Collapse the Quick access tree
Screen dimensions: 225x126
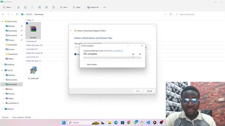tap(2, 21)
